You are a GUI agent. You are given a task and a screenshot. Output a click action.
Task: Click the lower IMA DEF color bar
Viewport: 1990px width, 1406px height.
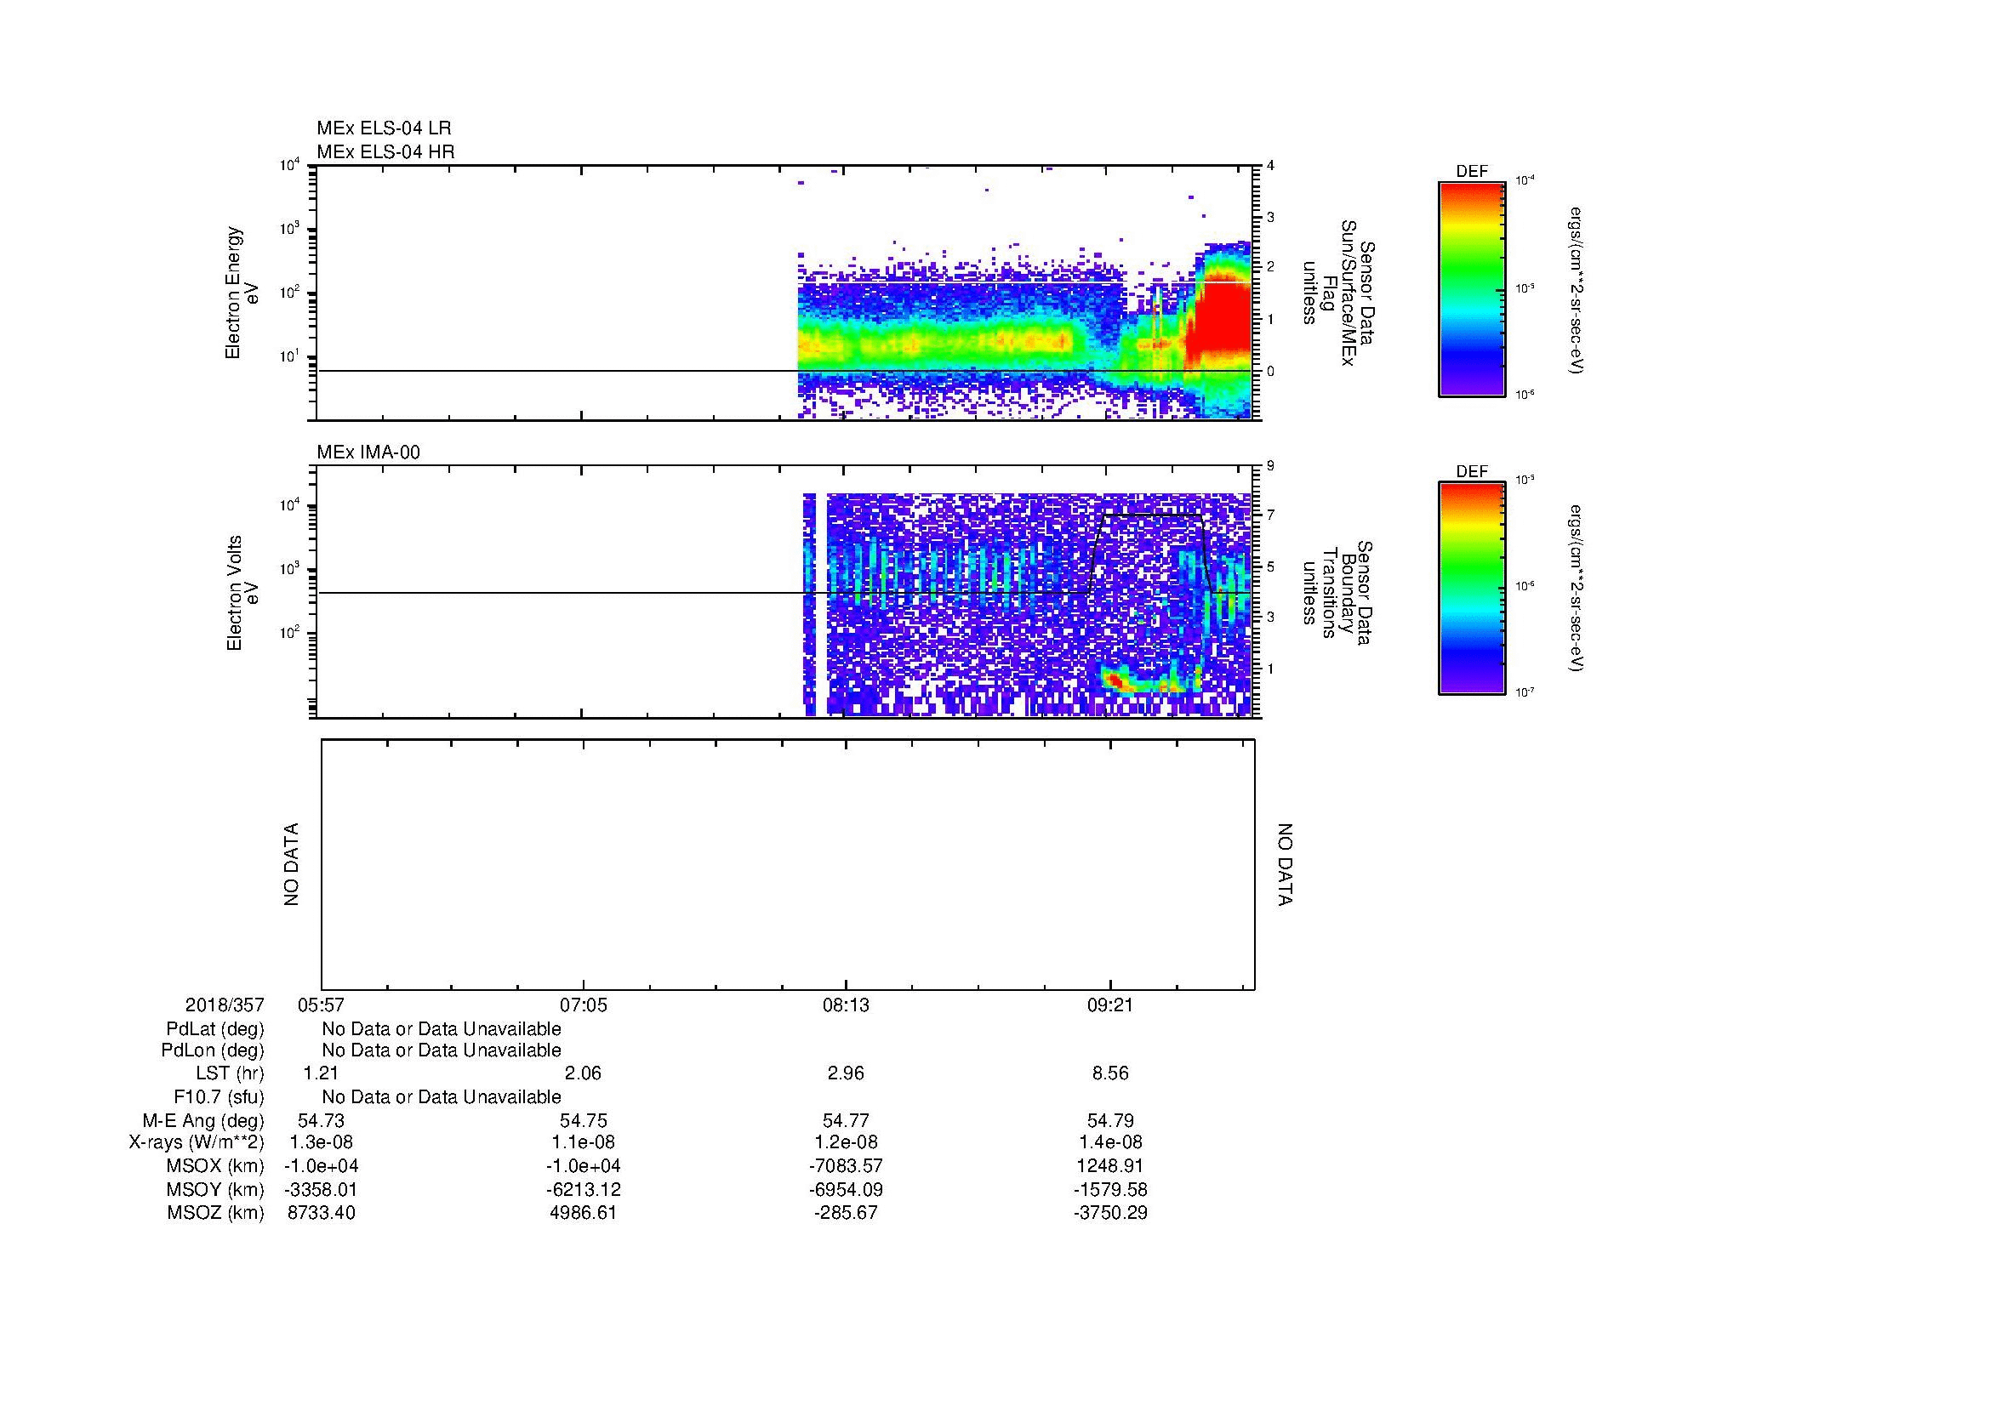click(x=1472, y=589)
